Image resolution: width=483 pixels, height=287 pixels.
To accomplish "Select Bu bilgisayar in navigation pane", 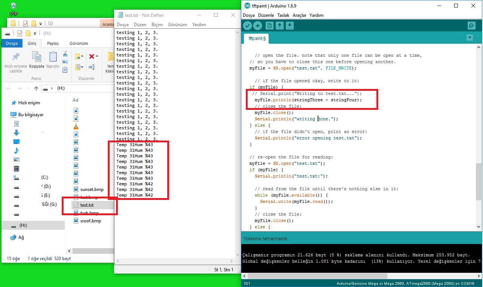I will tap(27, 115).
